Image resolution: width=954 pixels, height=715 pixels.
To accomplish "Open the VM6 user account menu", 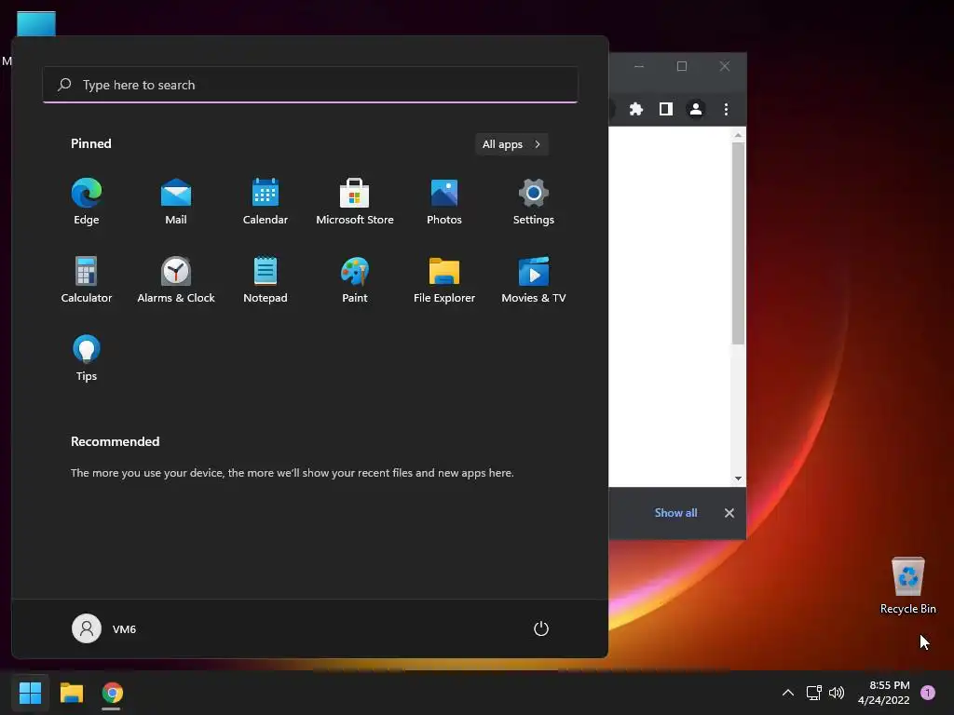I will pyautogui.click(x=104, y=628).
